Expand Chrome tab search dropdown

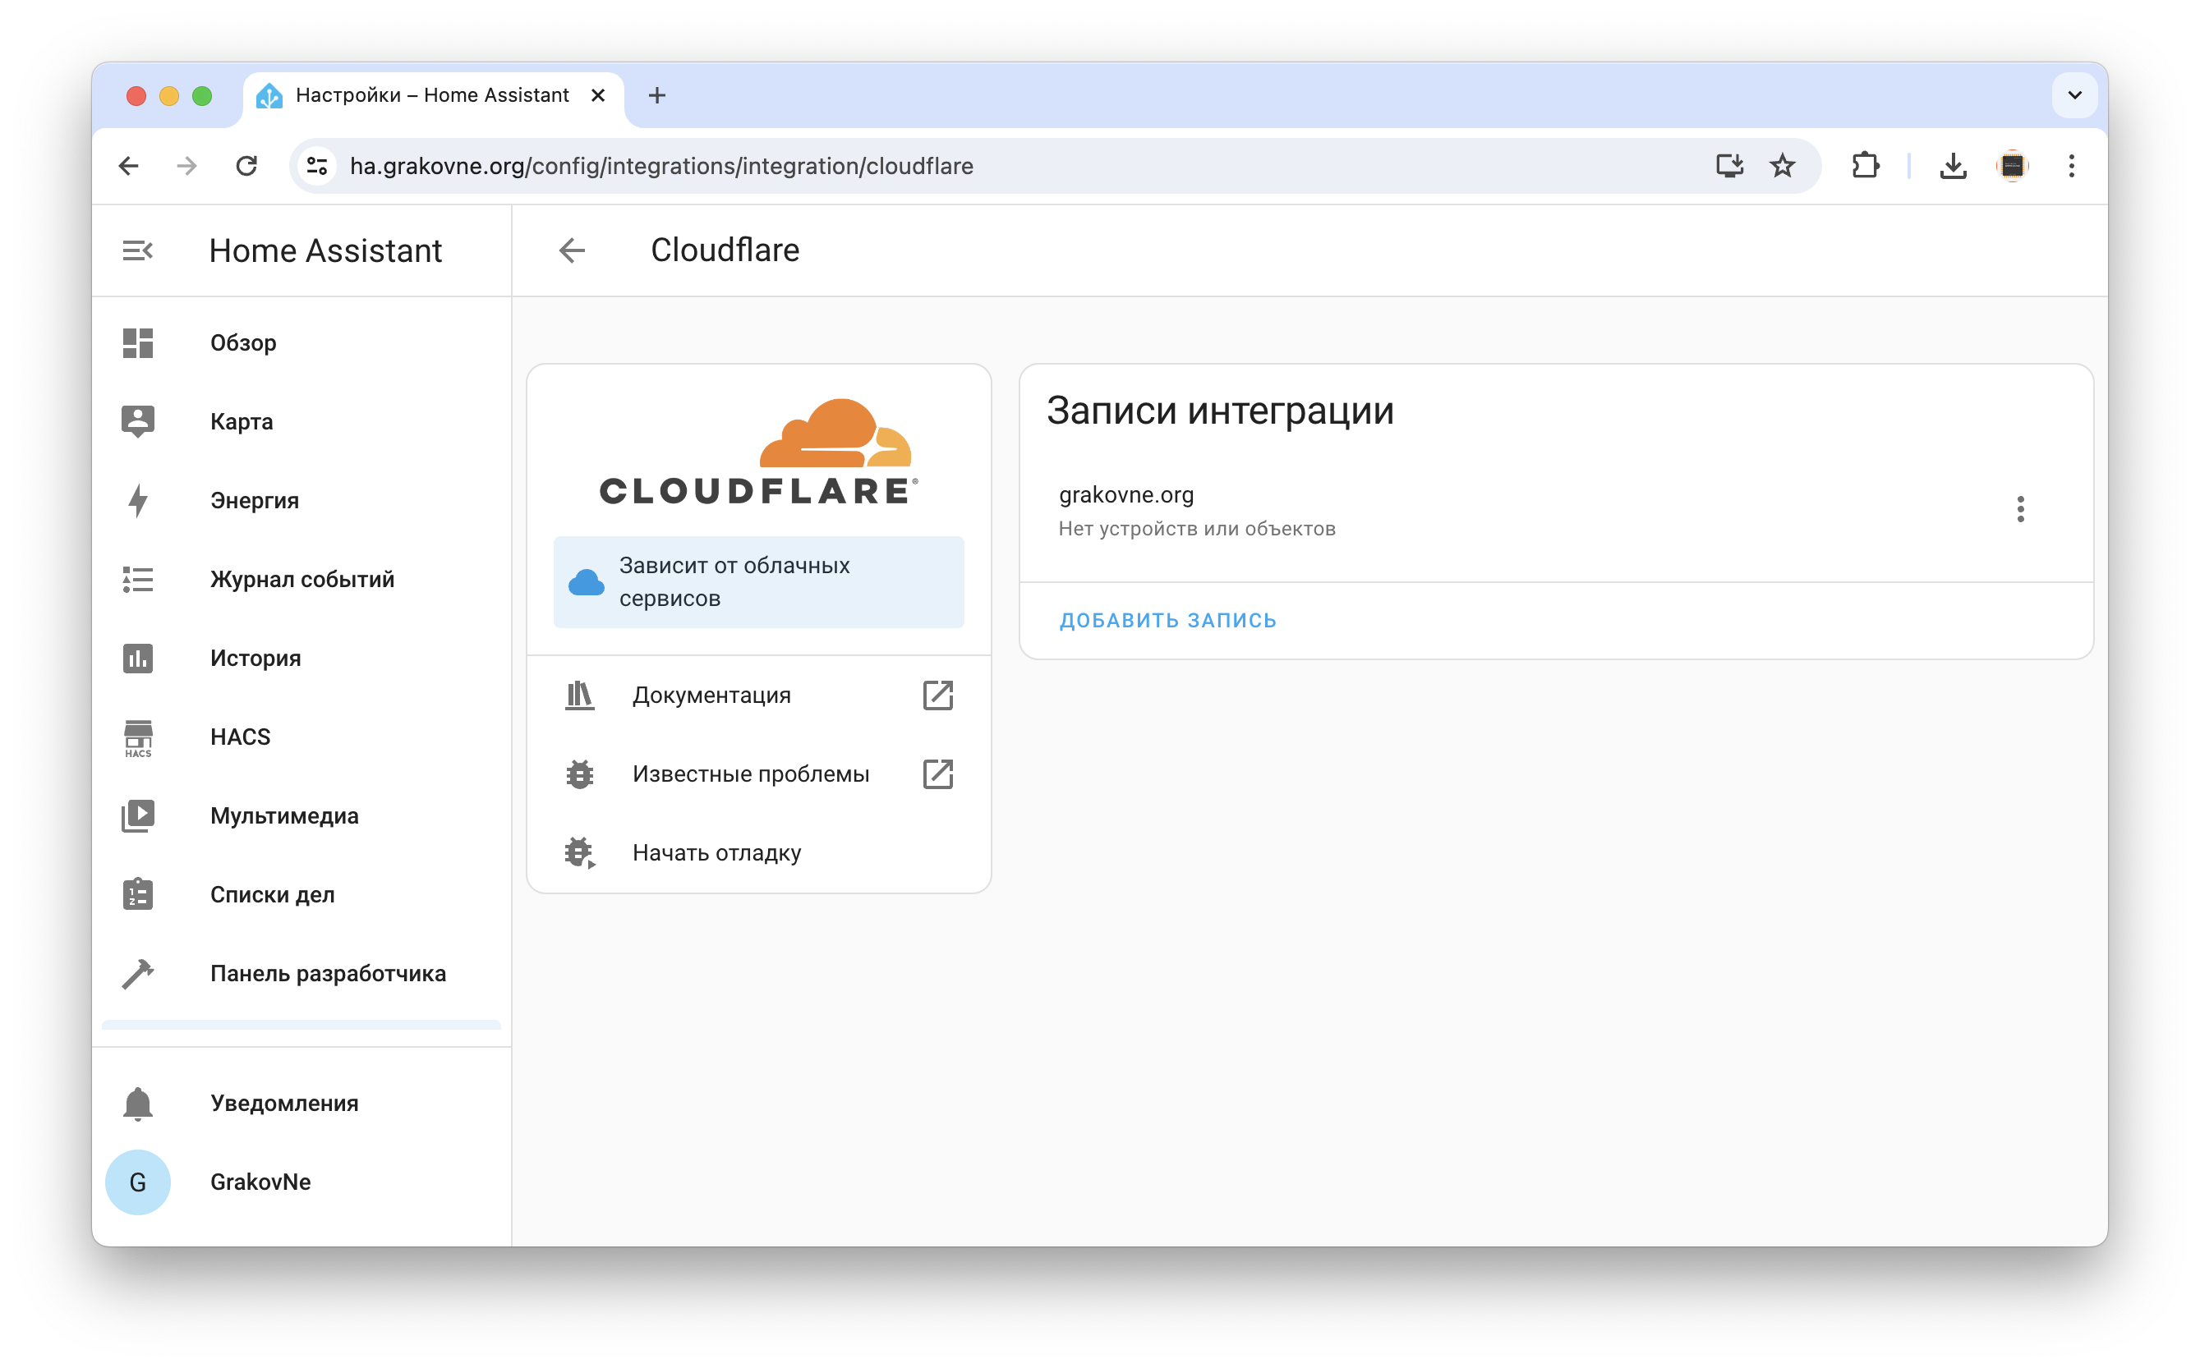click(2074, 95)
